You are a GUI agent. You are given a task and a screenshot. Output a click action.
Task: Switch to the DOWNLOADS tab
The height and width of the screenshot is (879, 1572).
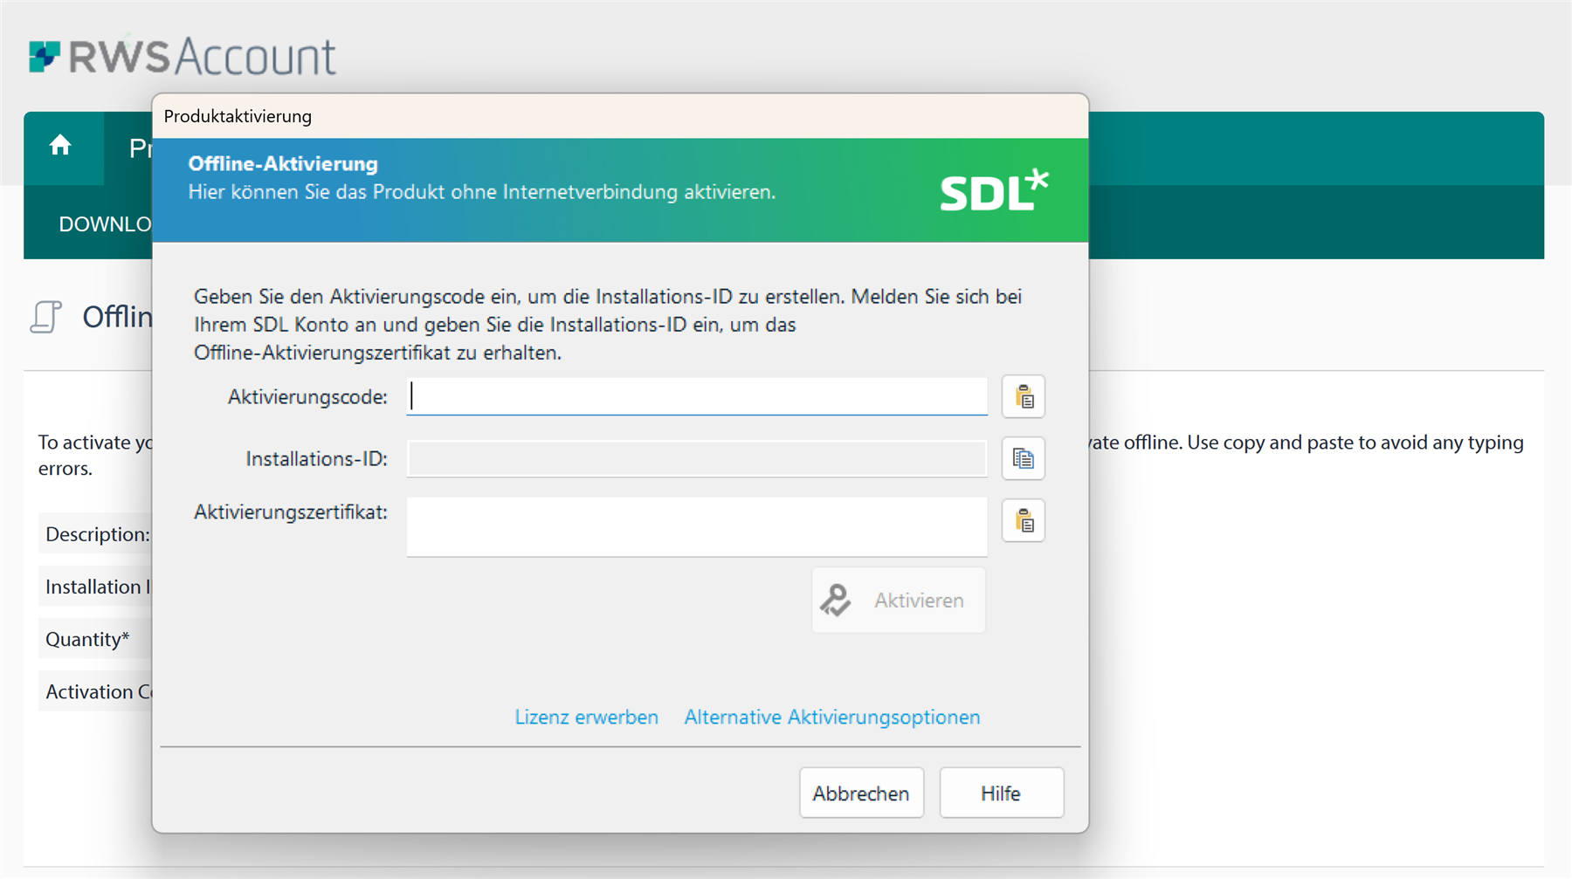(x=105, y=223)
